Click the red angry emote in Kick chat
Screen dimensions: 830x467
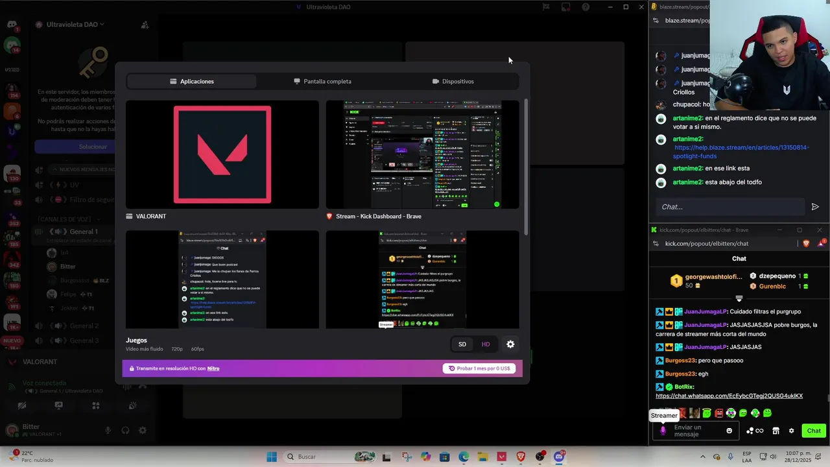coord(718,413)
